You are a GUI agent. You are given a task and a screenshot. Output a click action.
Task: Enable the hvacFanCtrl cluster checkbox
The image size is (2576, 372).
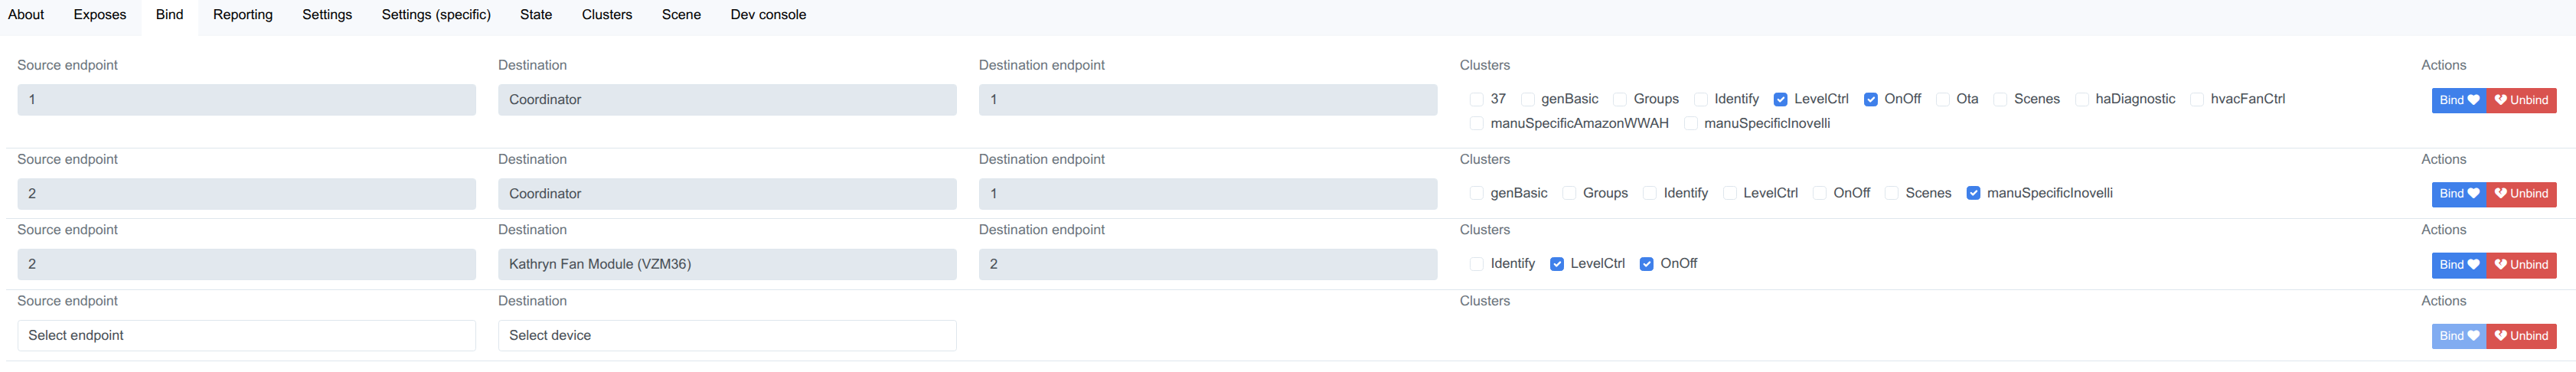pos(2196,99)
